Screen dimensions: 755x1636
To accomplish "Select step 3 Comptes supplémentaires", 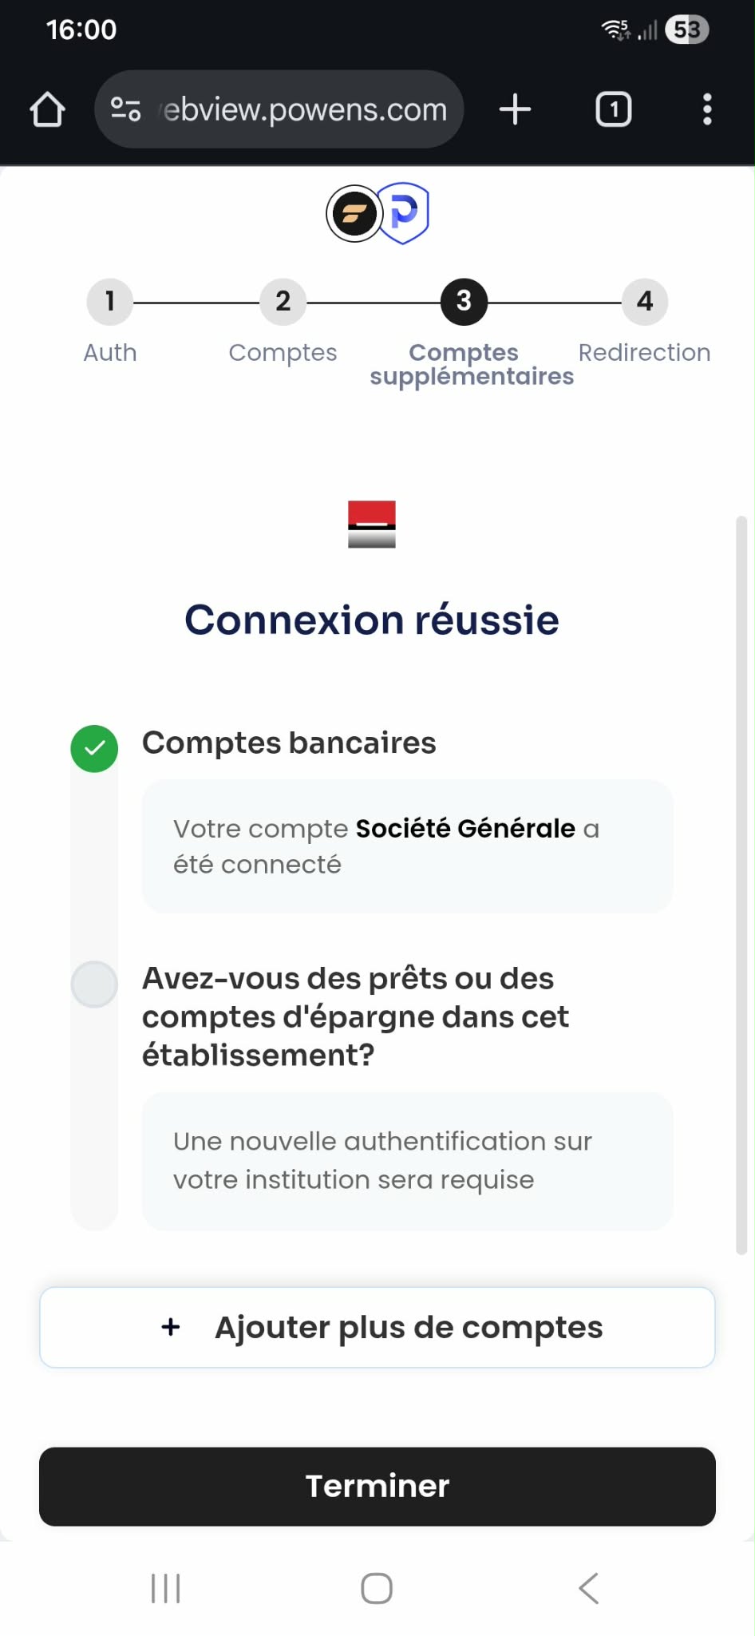I will coord(464,302).
